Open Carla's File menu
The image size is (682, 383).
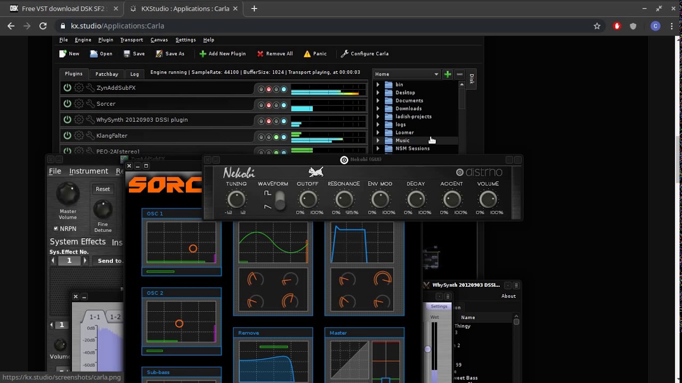(63, 40)
